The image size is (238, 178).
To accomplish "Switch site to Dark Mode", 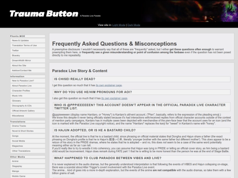I will 134,25.
